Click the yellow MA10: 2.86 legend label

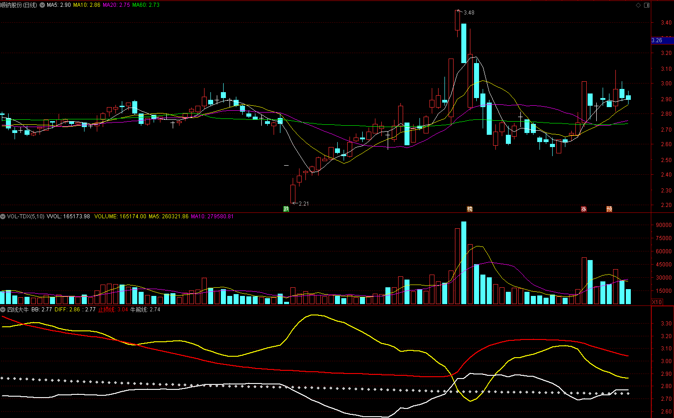pyautogui.click(x=87, y=5)
